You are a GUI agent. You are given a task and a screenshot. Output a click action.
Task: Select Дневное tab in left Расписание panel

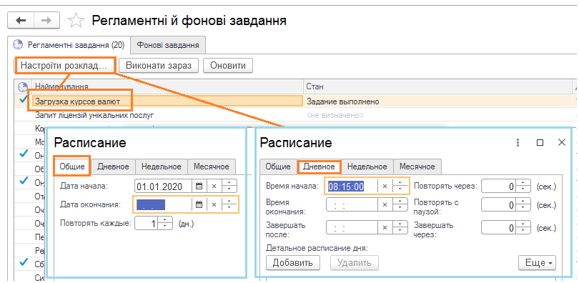pos(113,167)
